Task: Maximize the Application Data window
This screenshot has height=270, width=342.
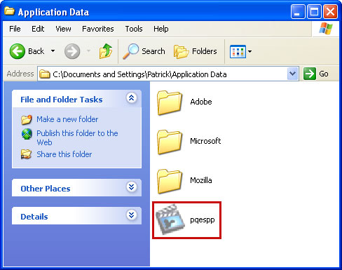Action: coord(314,12)
